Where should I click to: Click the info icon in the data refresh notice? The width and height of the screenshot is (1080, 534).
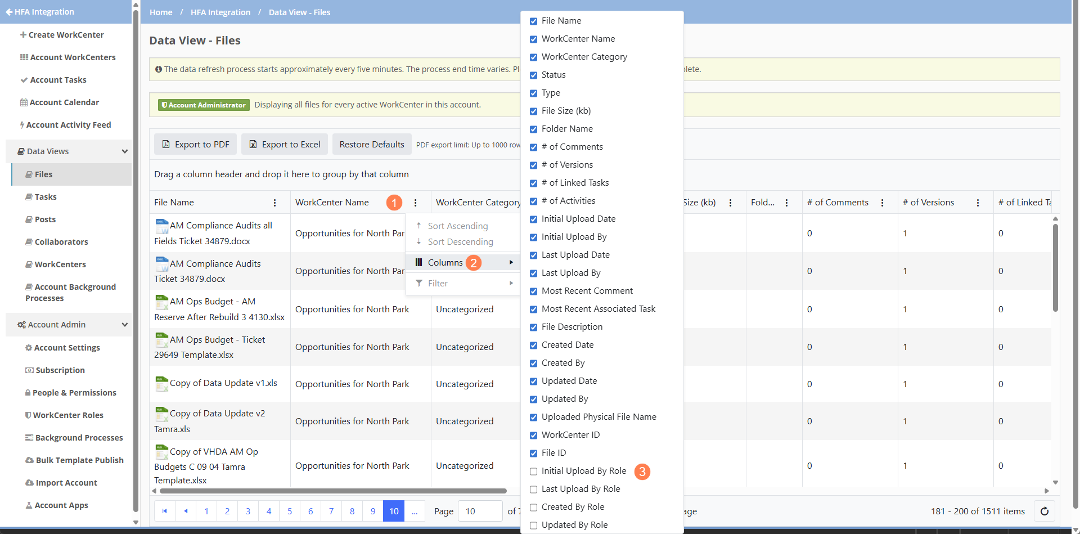pos(158,69)
